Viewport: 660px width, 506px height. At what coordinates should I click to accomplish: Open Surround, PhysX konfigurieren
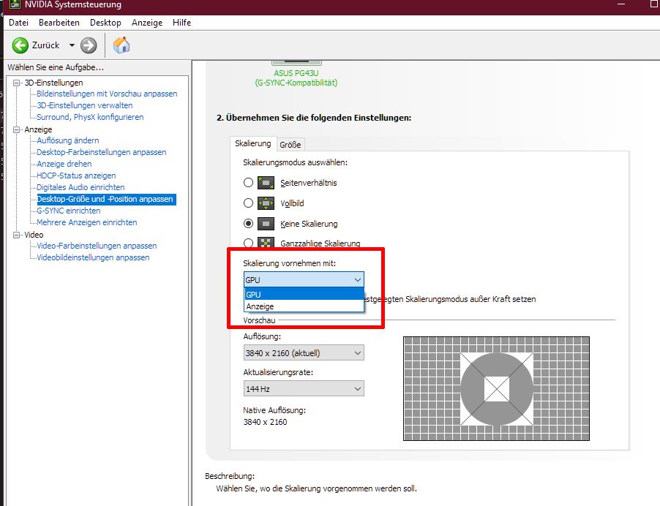pos(90,117)
